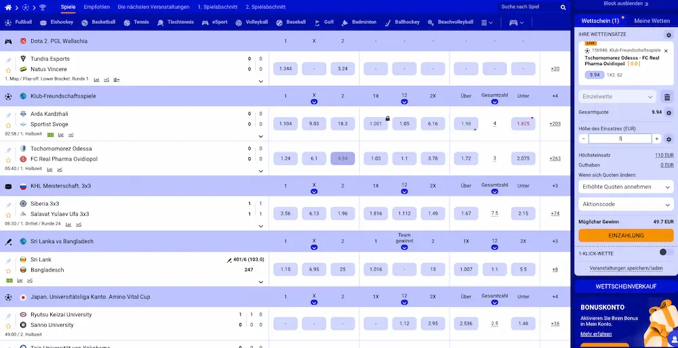Open the Einzelwette bet type dropdown

[618, 97]
